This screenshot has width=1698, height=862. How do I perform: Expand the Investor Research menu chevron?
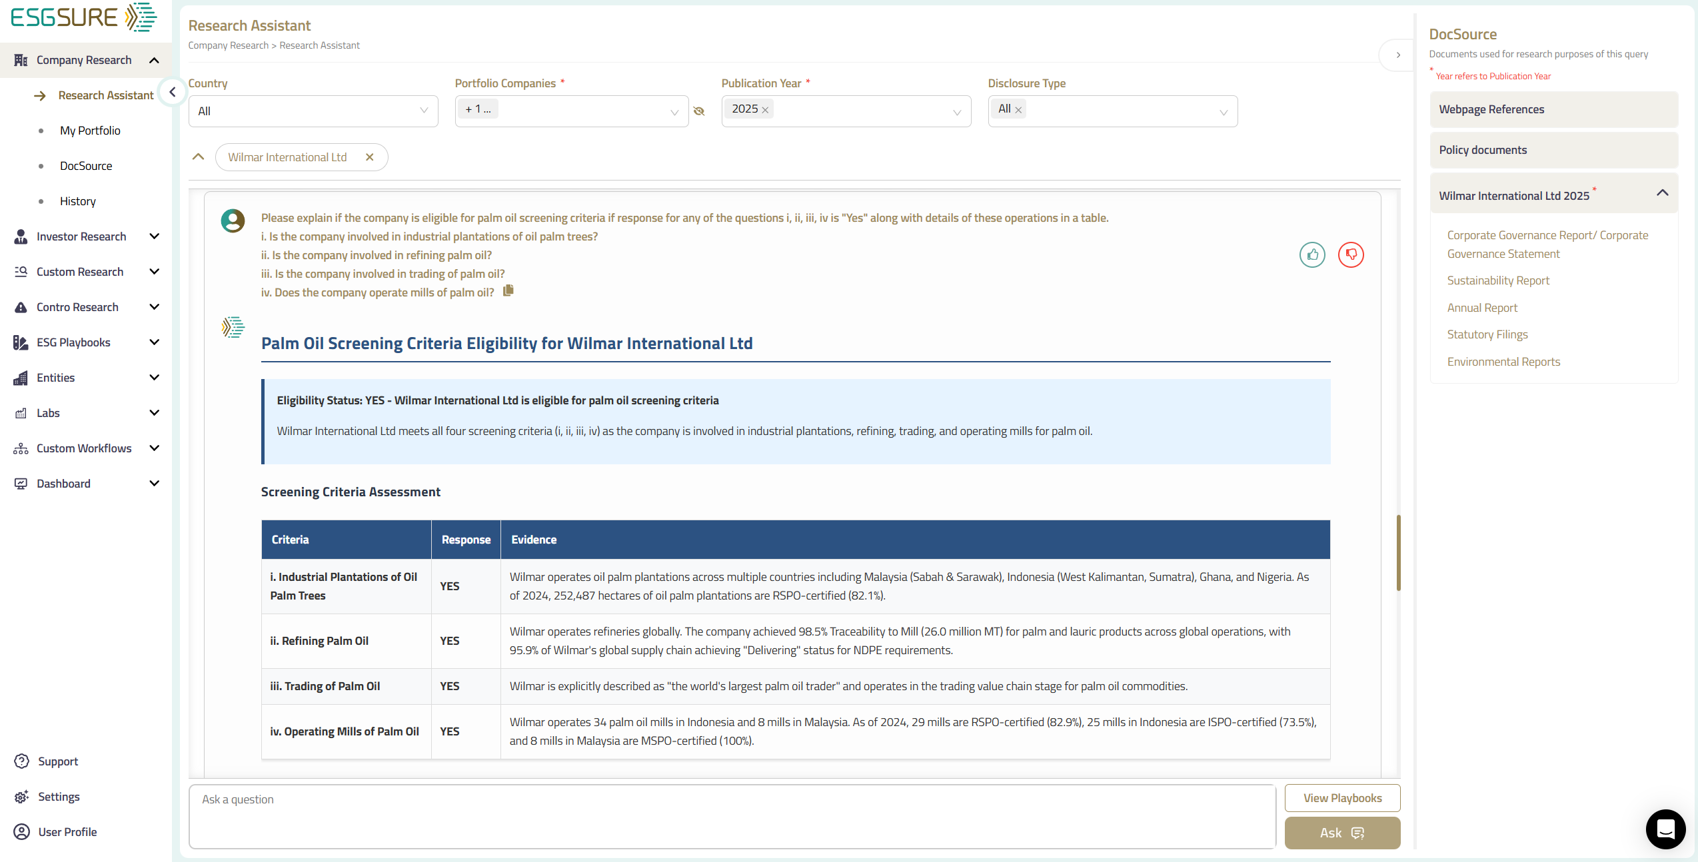[x=155, y=236]
